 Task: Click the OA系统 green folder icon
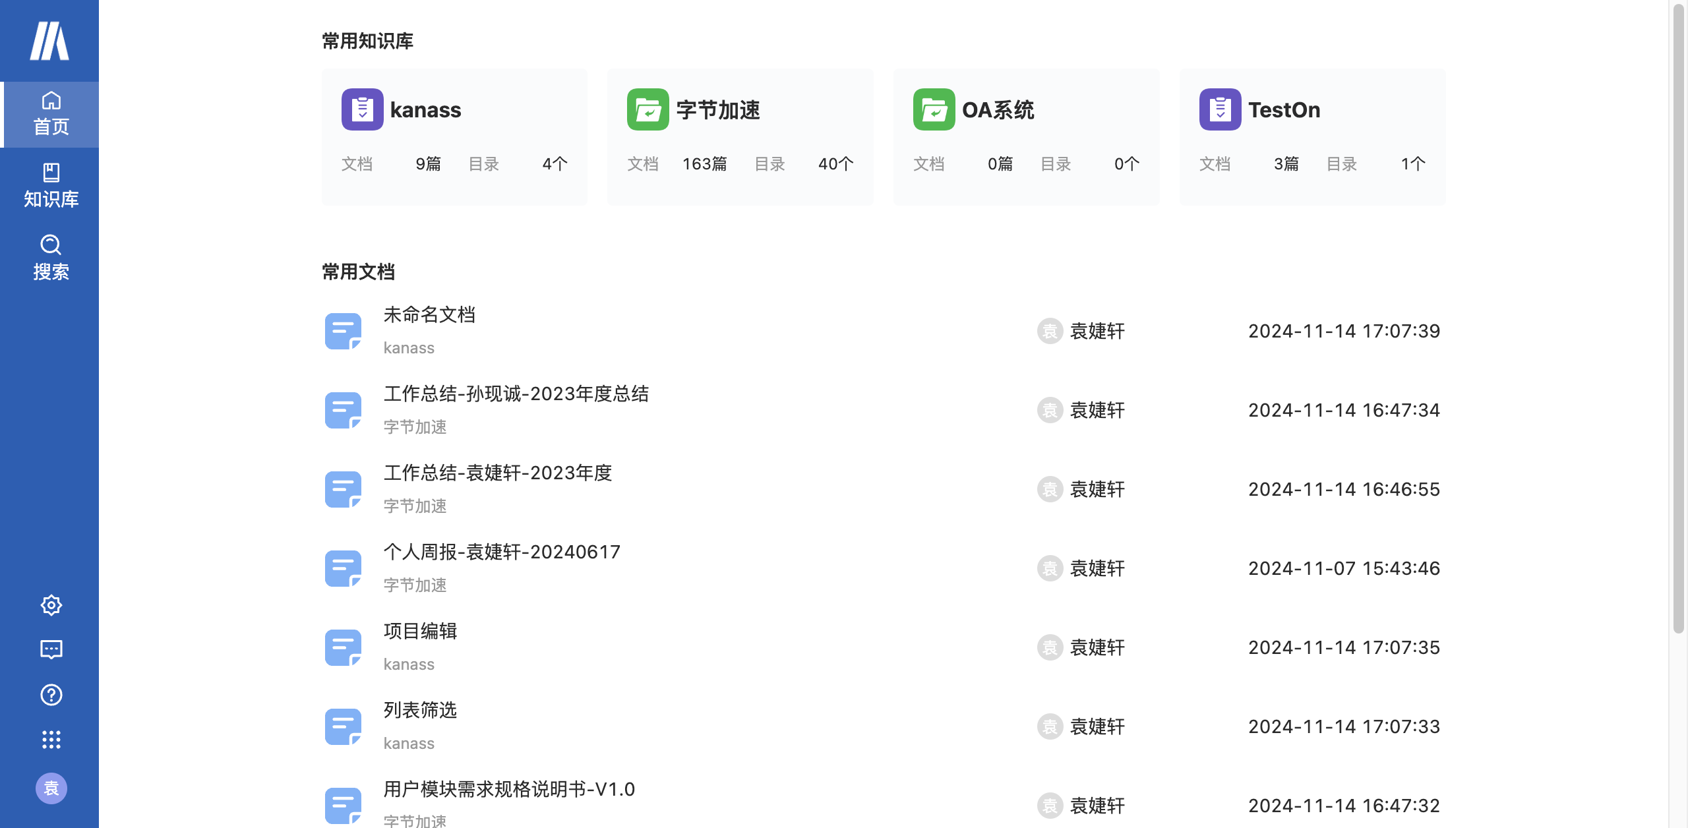click(x=934, y=109)
